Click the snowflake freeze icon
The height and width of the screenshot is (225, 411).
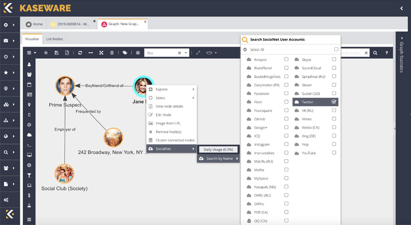138,52
